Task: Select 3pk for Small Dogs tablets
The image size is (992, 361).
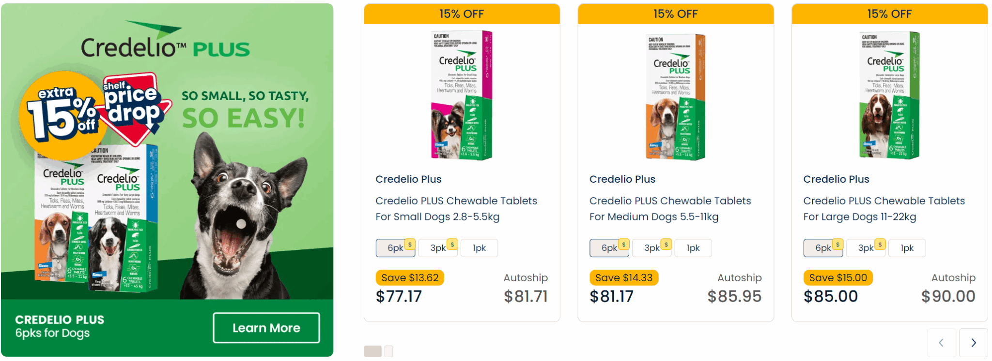Action: pos(438,248)
